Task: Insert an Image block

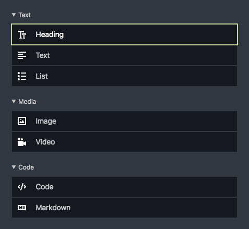Action: point(124,121)
